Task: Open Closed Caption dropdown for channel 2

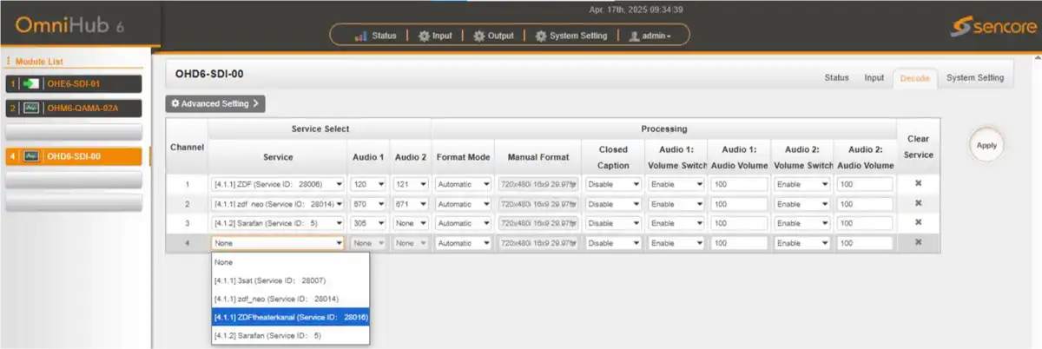Action: tap(613, 204)
